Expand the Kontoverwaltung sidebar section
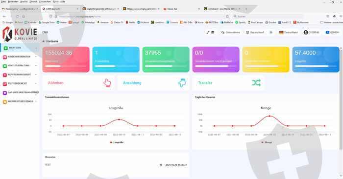This screenshot has width=343, height=179. (x=20, y=66)
